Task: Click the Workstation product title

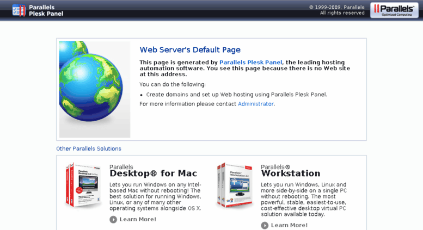Action: [x=291, y=173]
